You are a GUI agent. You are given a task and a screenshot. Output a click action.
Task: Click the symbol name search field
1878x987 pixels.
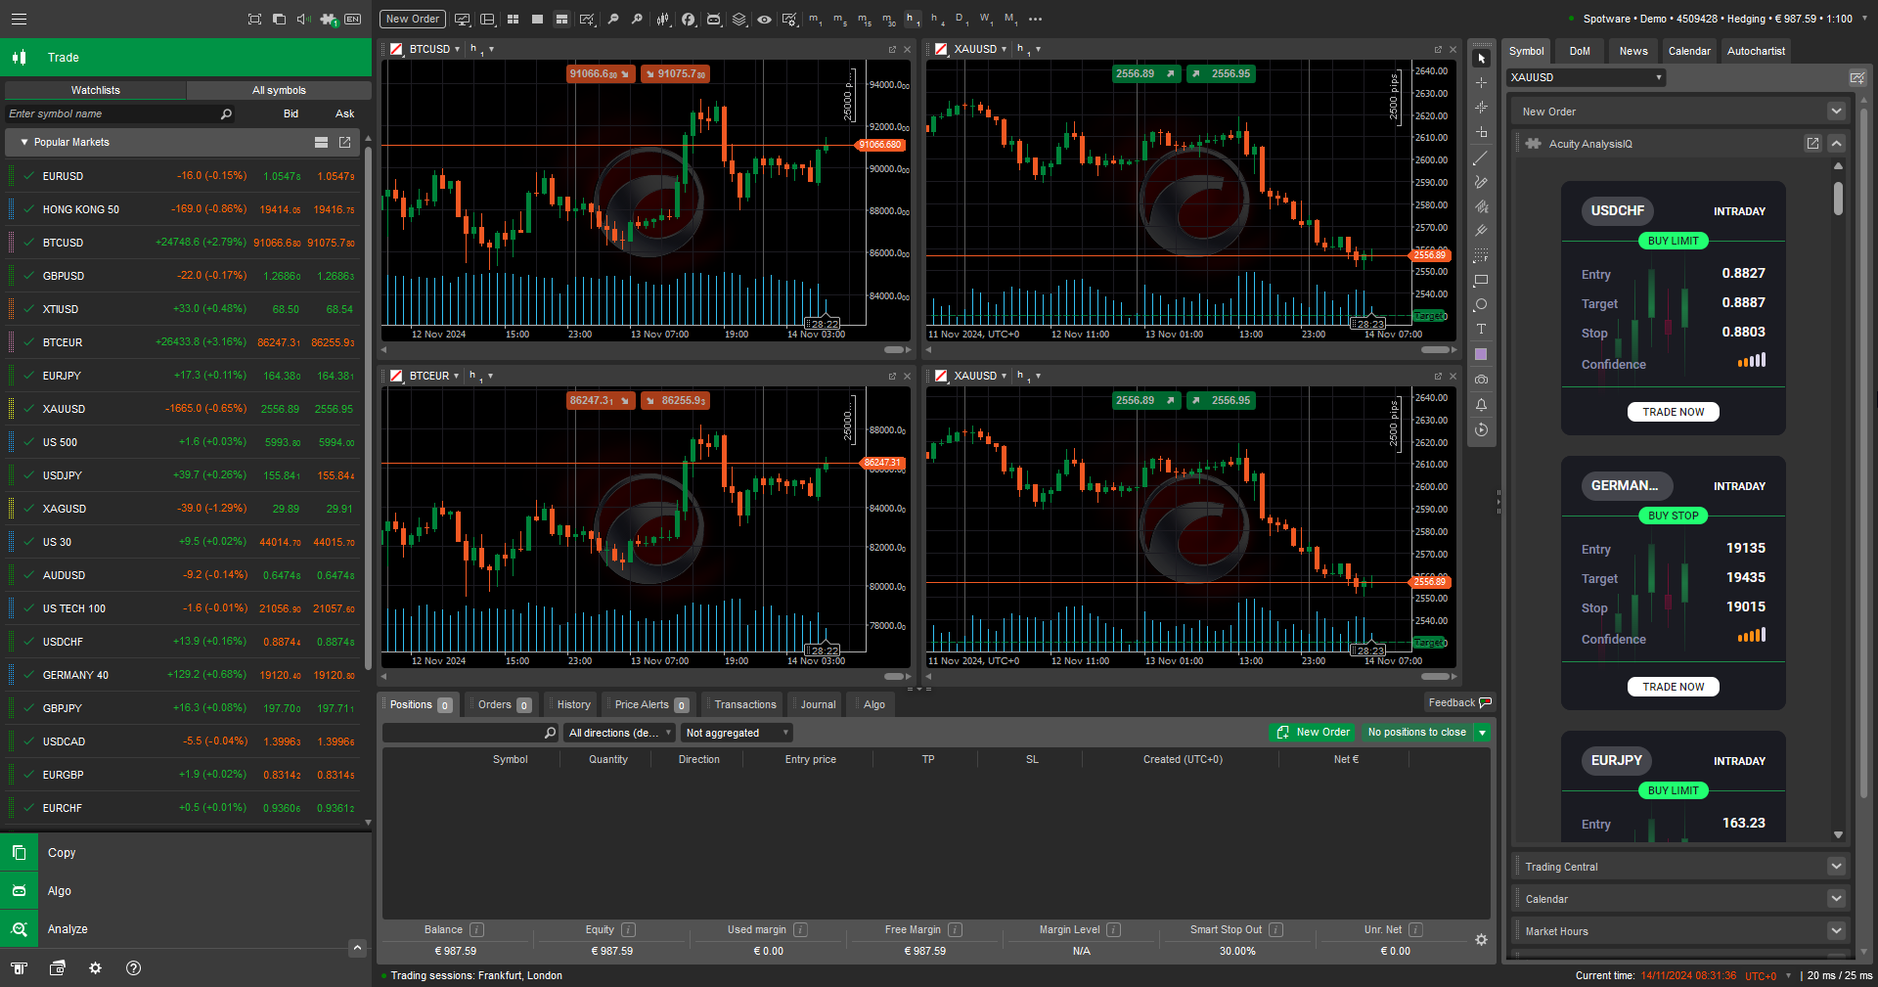[119, 114]
